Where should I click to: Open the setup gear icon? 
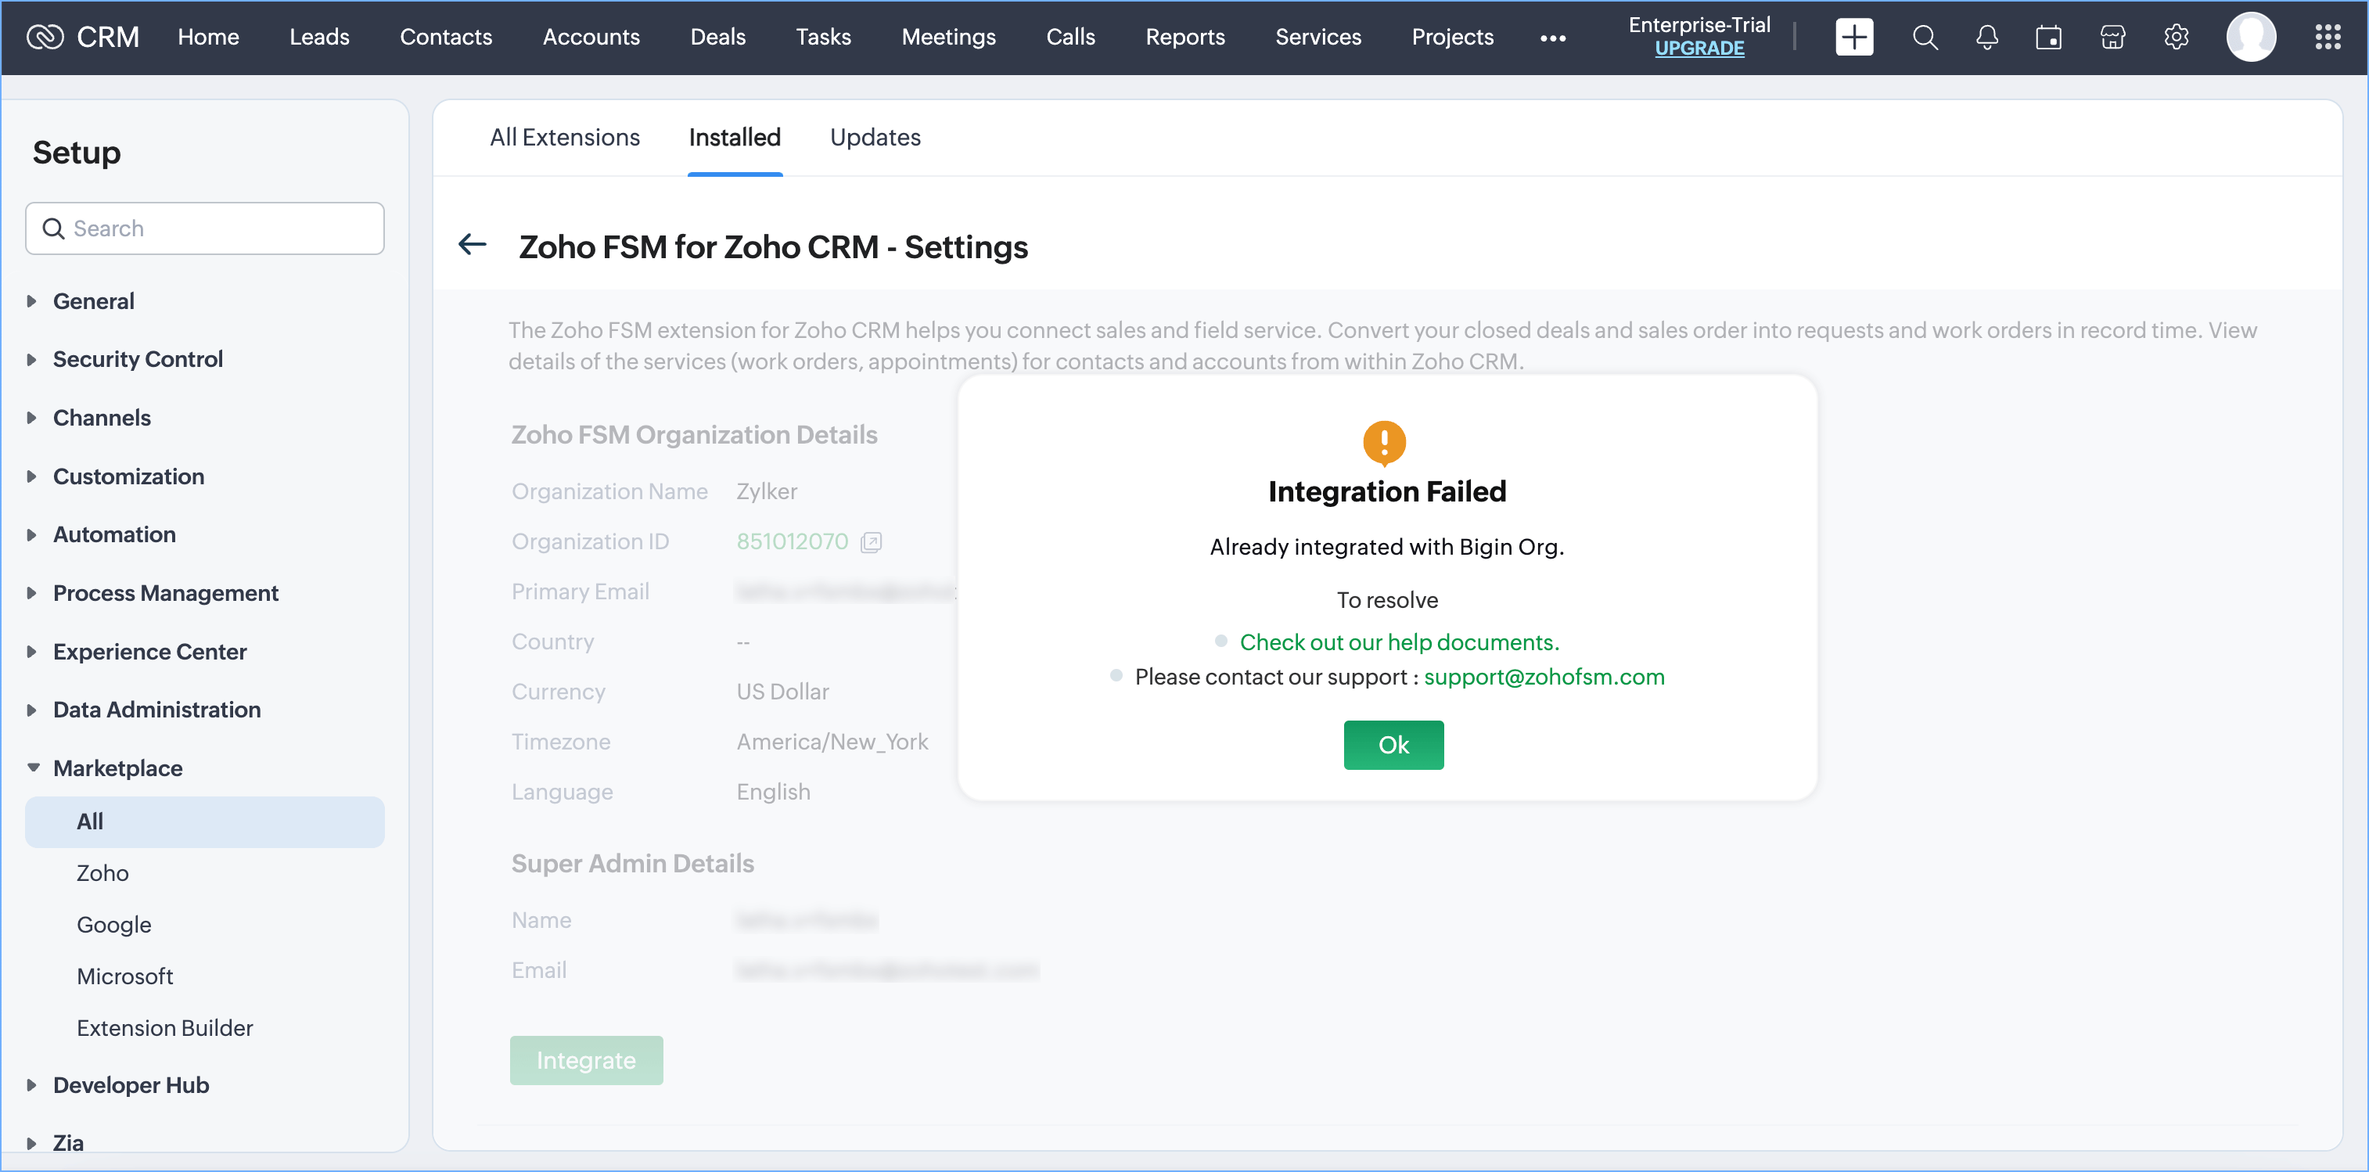pos(2176,37)
